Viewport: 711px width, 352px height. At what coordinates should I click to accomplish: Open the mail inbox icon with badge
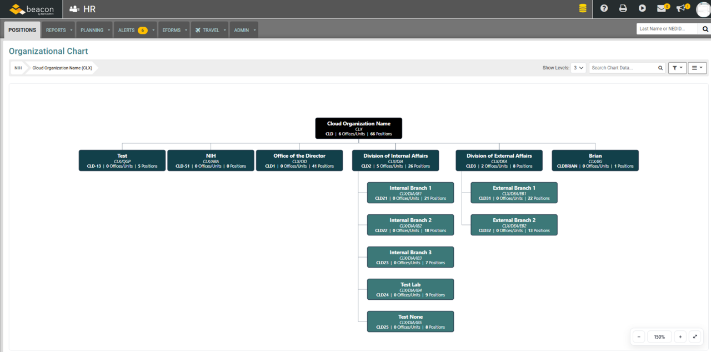click(x=661, y=9)
